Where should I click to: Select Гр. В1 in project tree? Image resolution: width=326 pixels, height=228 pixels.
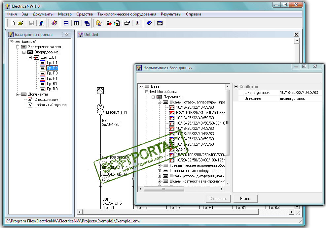click(52, 84)
